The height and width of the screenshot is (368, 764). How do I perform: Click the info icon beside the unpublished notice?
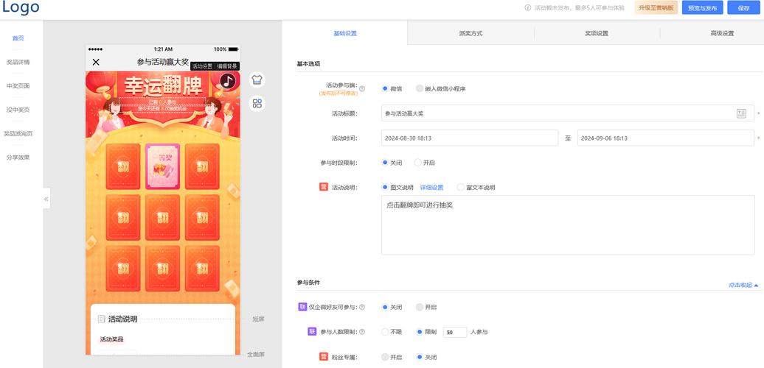click(x=528, y=8)
